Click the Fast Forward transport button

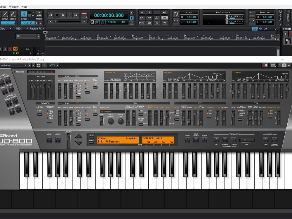(76, 15)
